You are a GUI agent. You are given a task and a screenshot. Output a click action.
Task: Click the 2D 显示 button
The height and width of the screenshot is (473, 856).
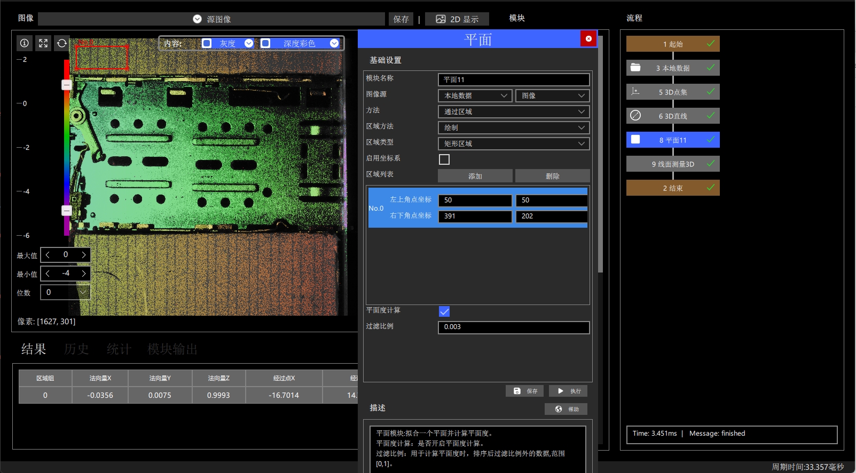457,19
